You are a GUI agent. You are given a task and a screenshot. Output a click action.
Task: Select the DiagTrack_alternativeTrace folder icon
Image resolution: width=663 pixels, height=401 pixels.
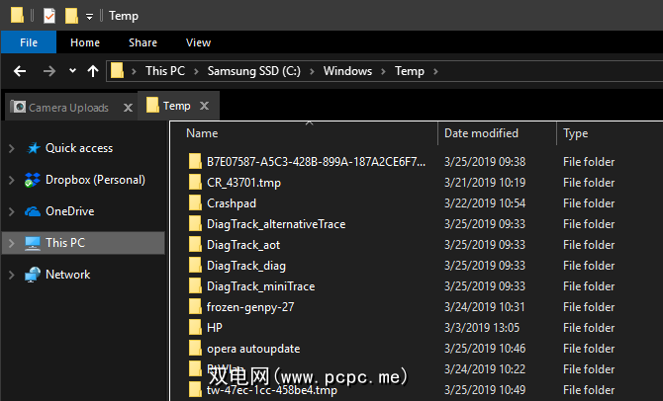click(x=195, y=223)
